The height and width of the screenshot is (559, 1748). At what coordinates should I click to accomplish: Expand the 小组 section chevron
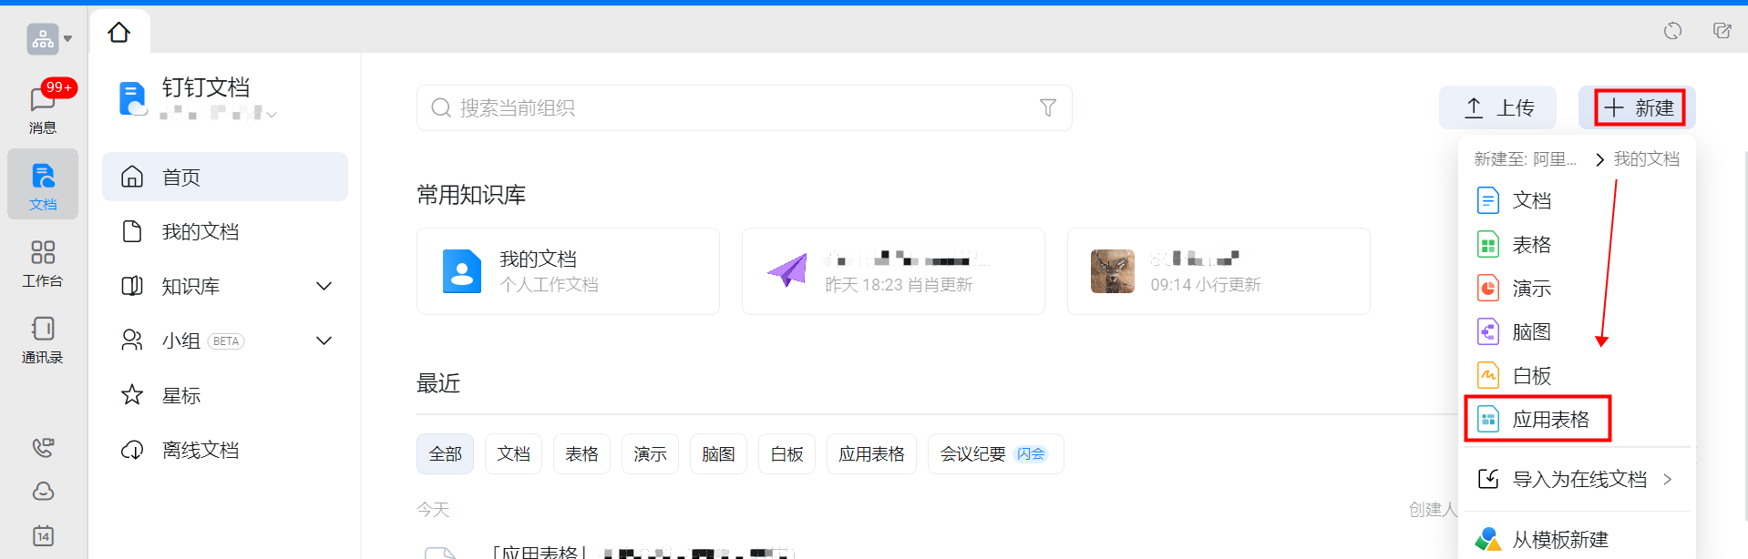coord(324,340)
